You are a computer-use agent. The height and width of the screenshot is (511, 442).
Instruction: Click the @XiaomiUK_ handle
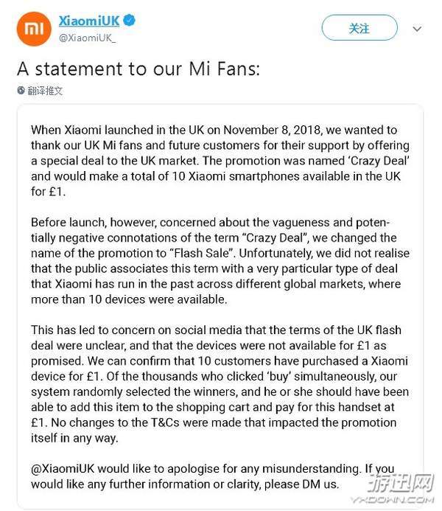[x=87, y=38]
